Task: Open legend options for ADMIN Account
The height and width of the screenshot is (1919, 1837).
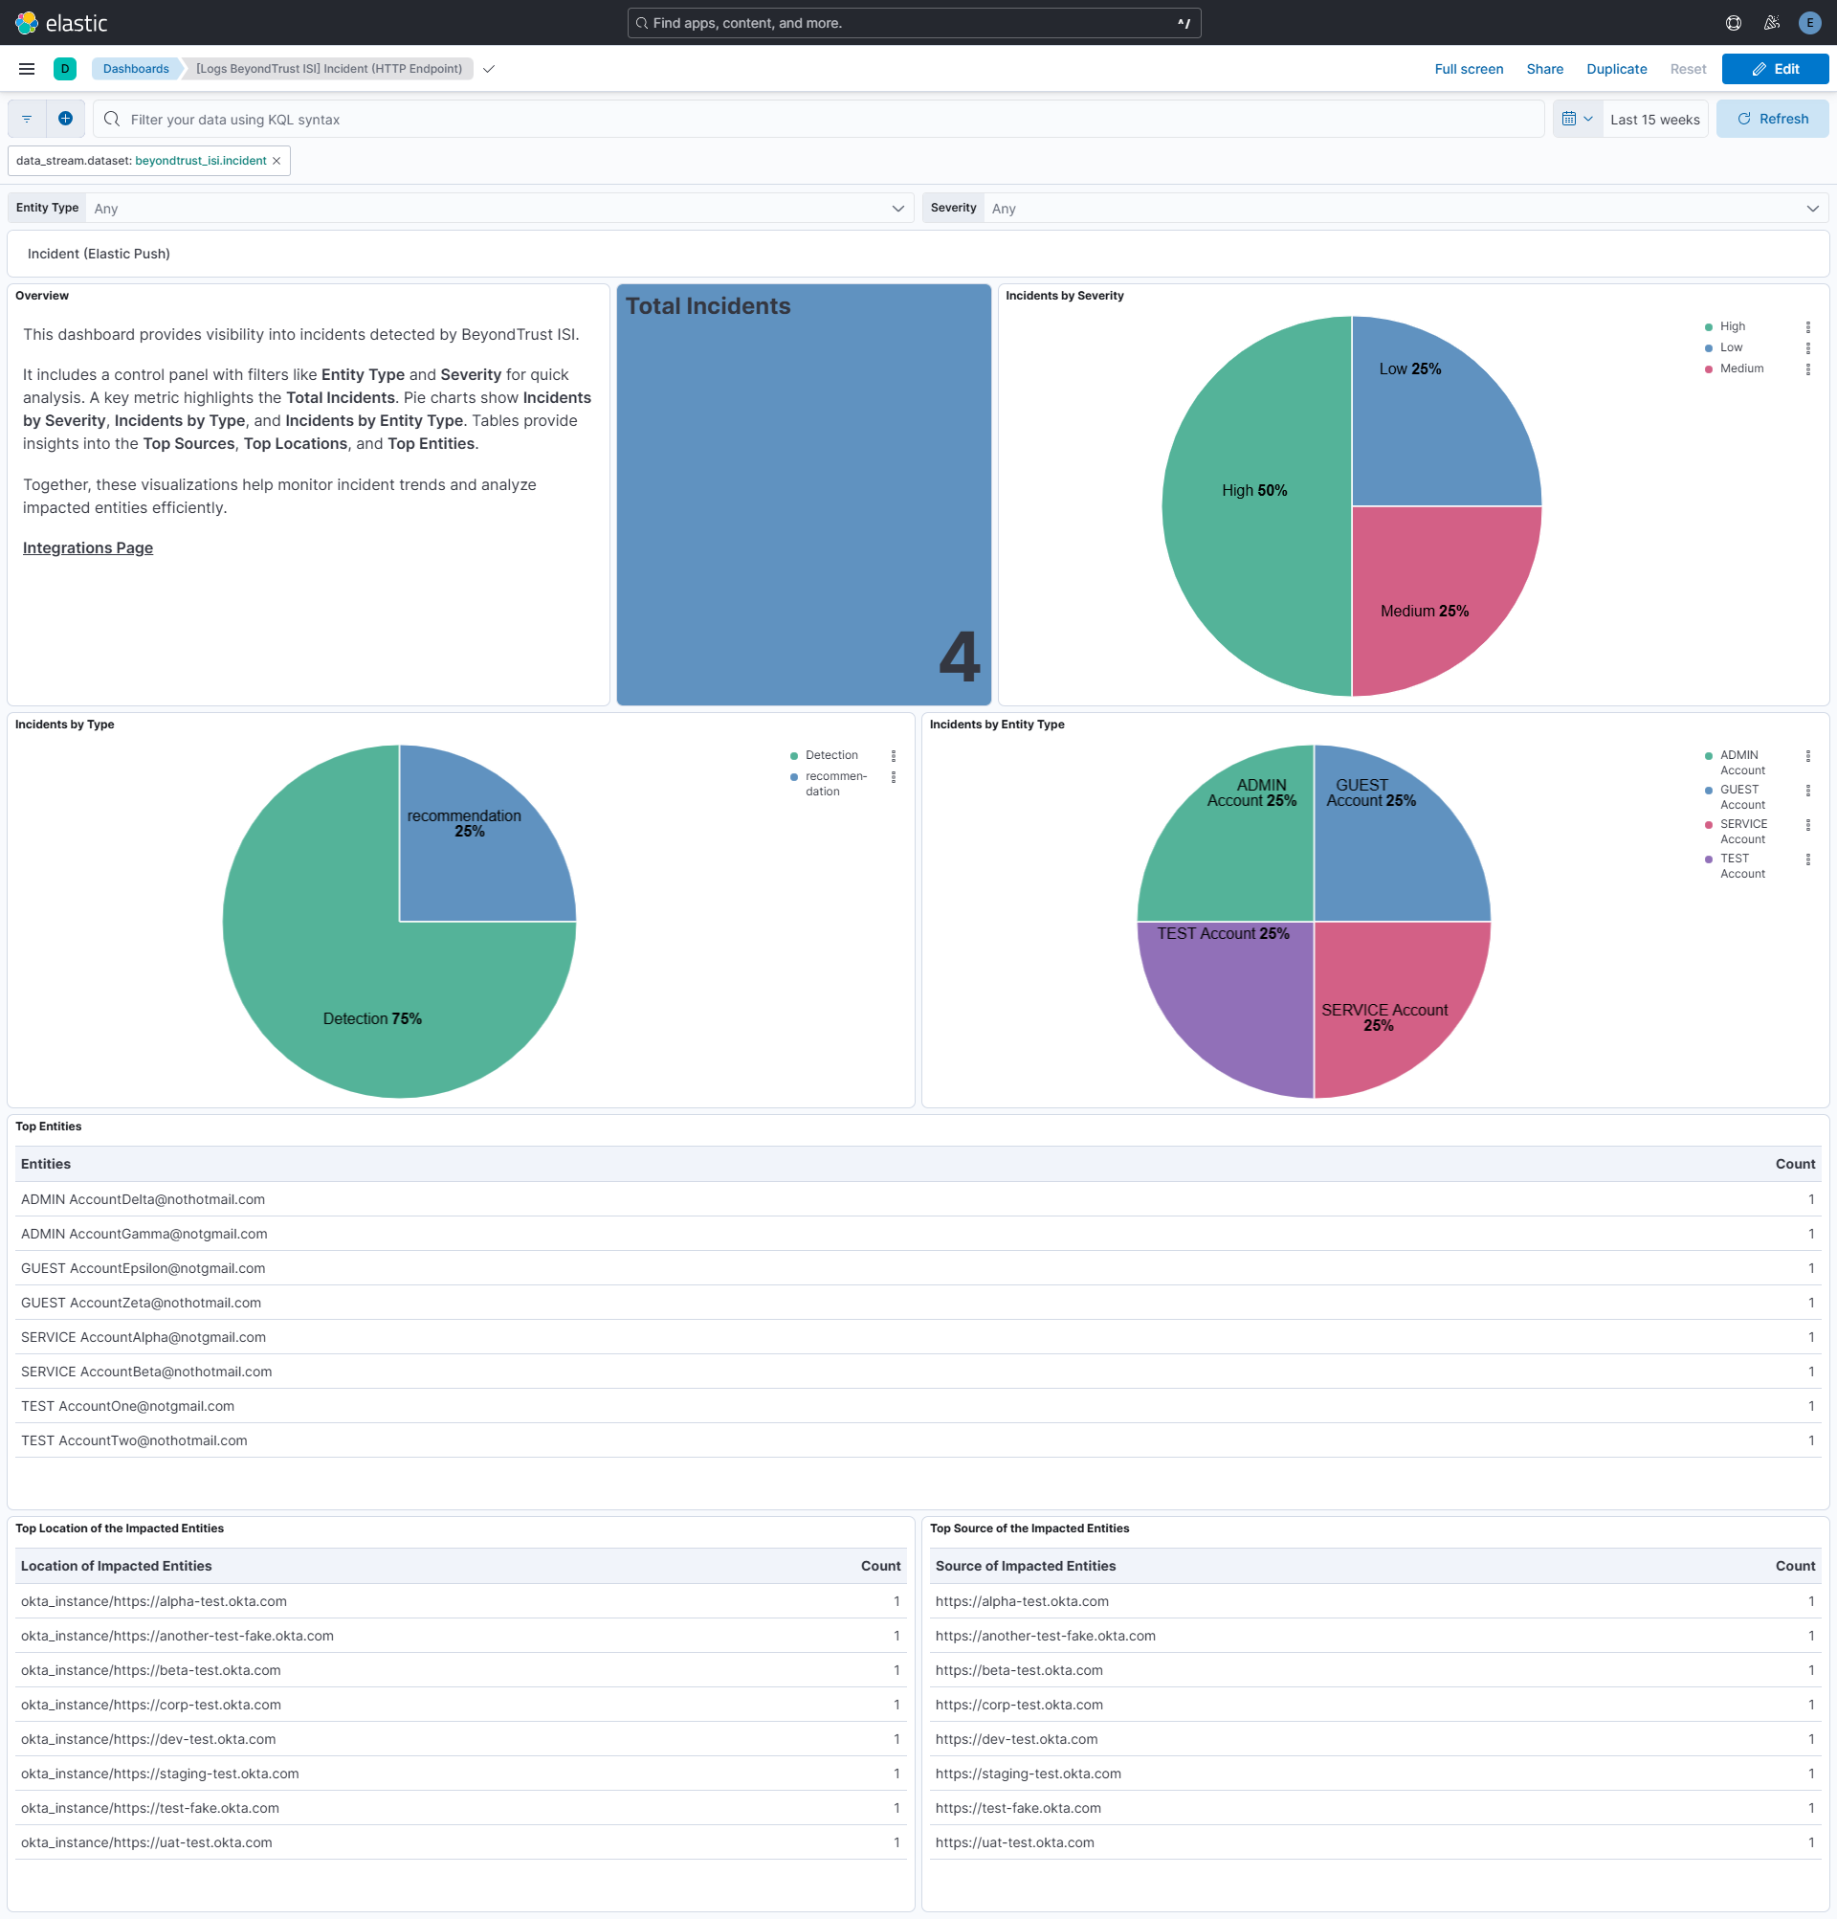Action: click(x=1807, y=755)
